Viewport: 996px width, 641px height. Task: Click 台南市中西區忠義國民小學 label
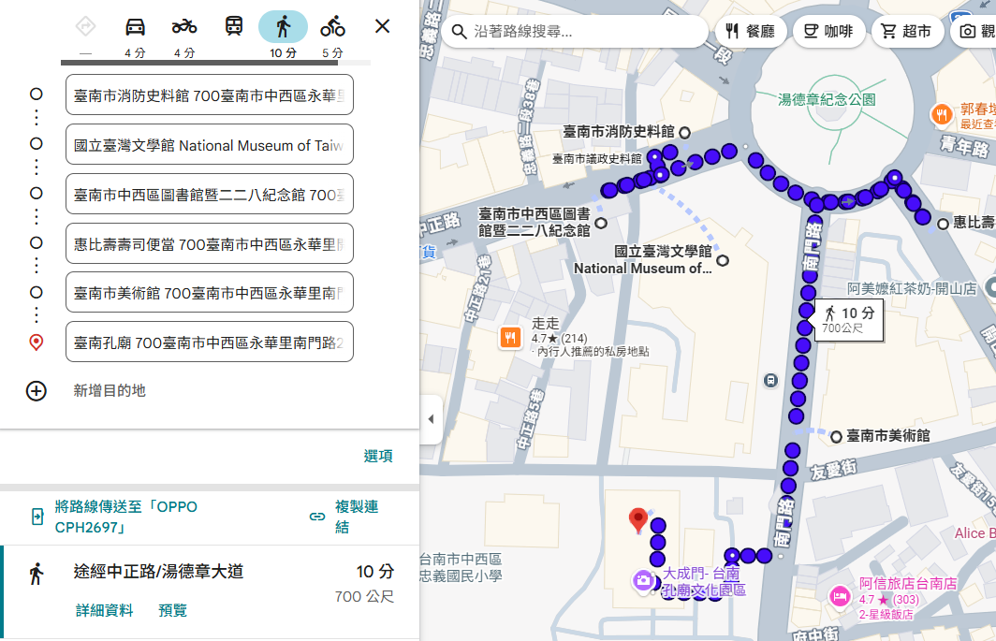click(461, 567)
